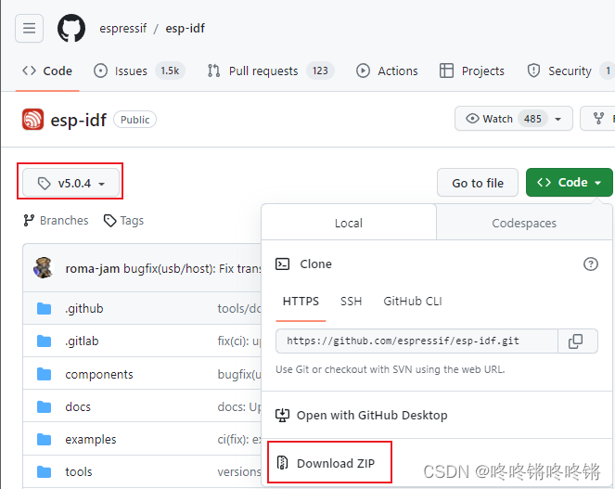Viewport: 615px width, 489px height.
Task: Open the hamburger navigation menu
Action: [x=29, y=28]
